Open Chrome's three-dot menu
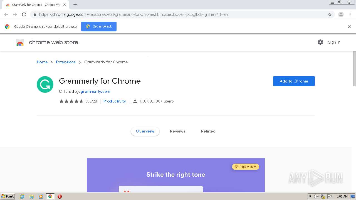 [x=350, y=14]
